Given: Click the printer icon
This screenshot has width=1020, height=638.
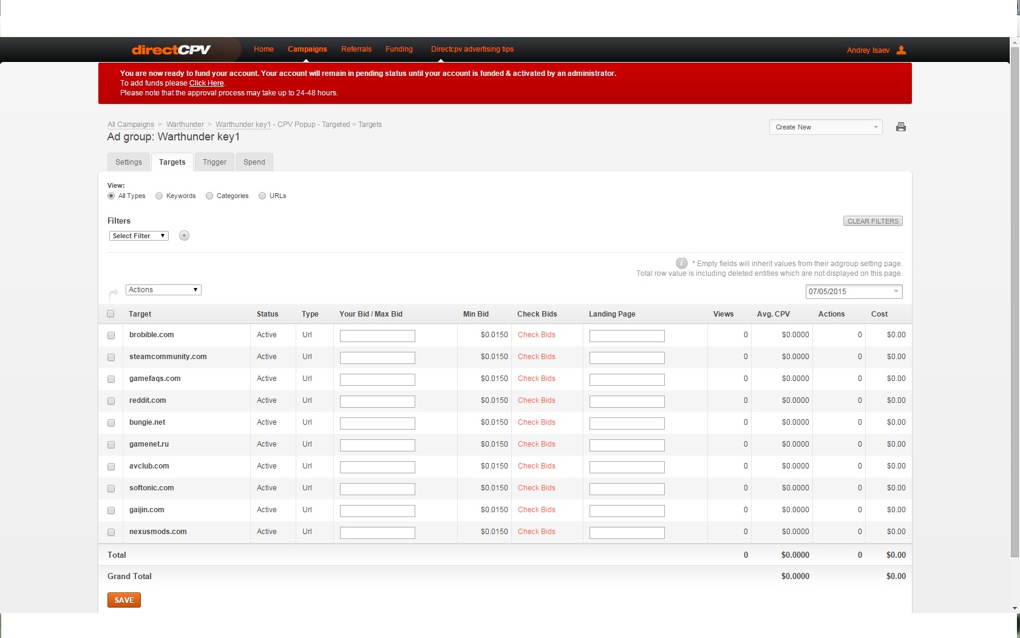Looking at the screenshot, I should point(901,127).
